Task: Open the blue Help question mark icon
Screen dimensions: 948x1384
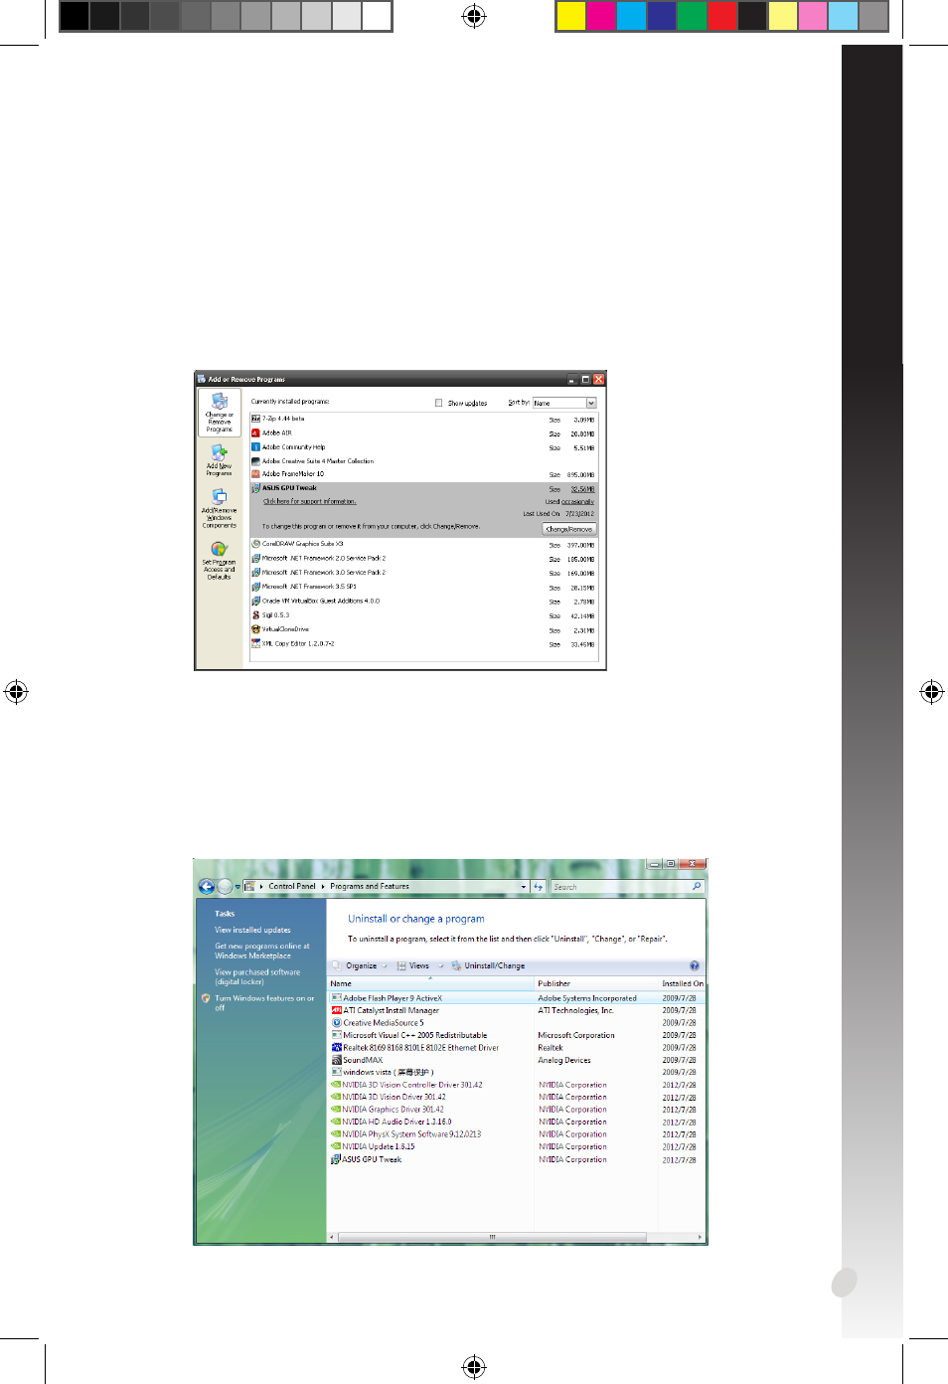Action: [695, 965]
